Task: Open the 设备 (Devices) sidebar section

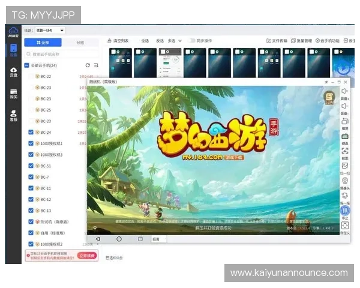Action: [13, 50]
